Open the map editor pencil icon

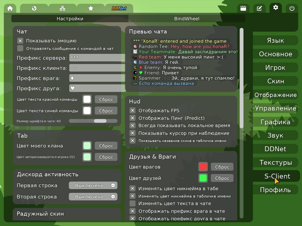260,8
